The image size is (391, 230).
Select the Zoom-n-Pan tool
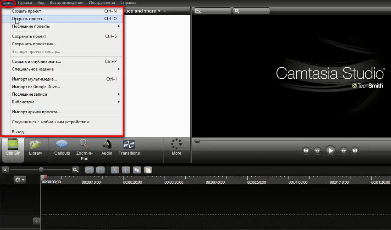point(84,147)
